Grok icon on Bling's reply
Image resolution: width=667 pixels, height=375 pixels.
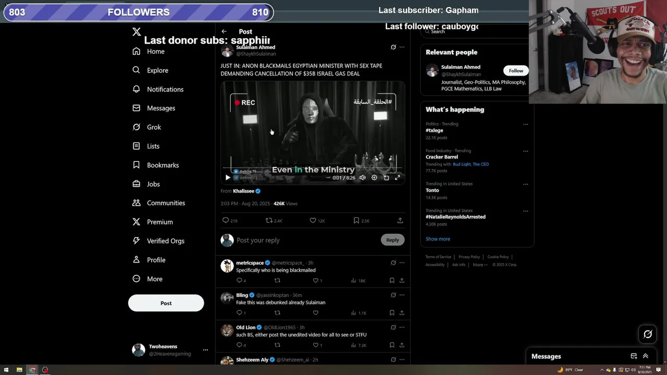(x=393, y=295)
